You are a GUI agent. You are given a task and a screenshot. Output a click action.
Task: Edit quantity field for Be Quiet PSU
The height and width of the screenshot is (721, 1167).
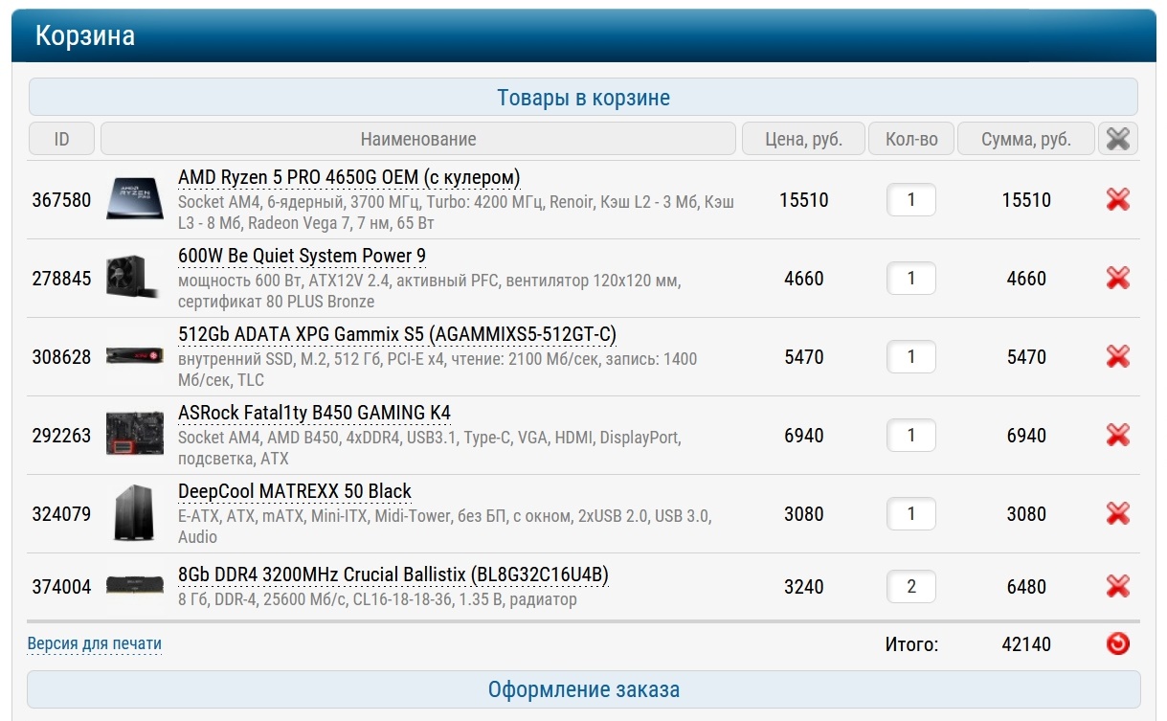pos(910,279)
